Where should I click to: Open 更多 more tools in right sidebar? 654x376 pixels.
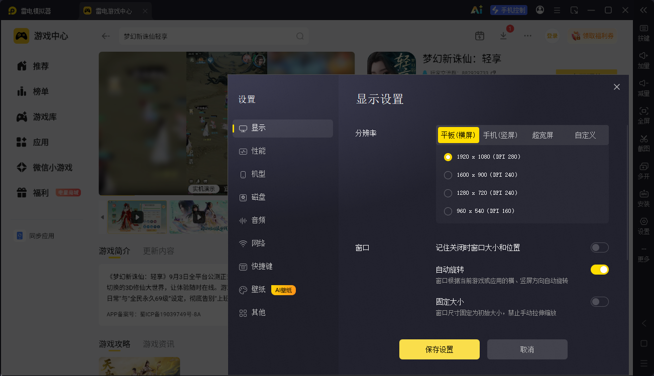[643, 254]
